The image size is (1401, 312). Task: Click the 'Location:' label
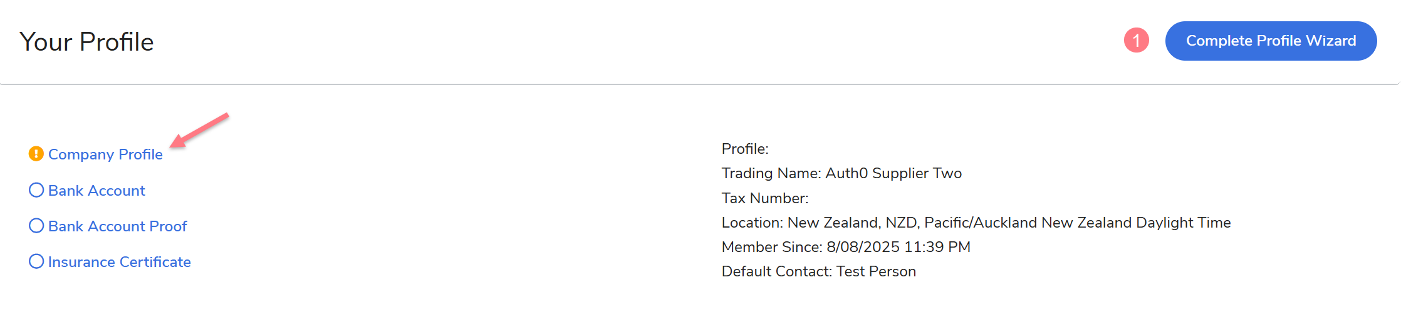tap(752, 223)
